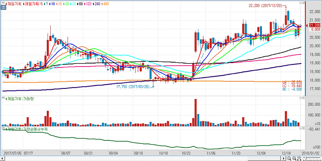Close the price chart panel
The height and width of the screenshot is (161, 322).
click(303, 3)
